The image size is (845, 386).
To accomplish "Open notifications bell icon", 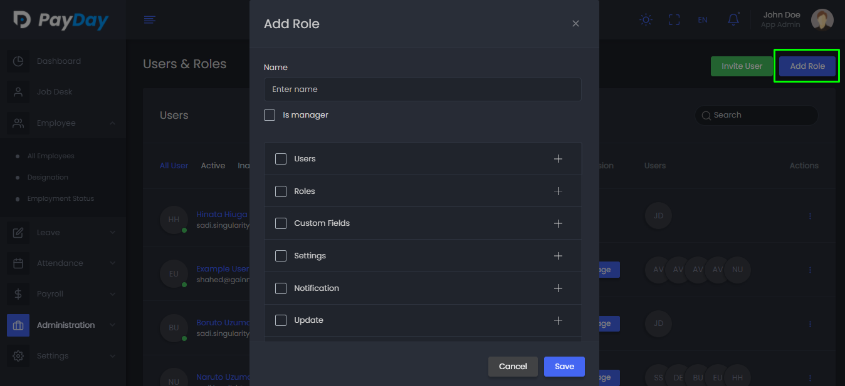I will (733, 19).
